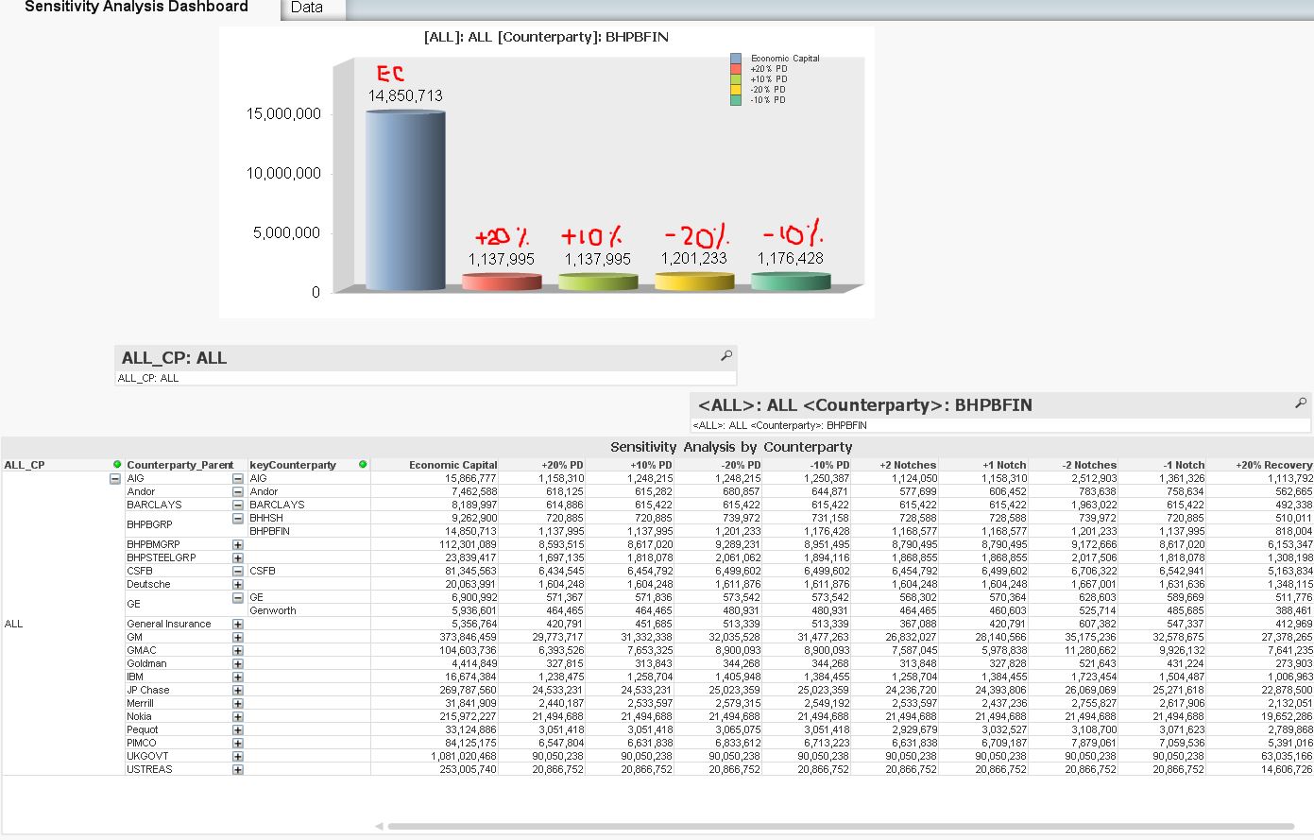Select the Genworth keyCounterparty cell

tap(273, 611)
